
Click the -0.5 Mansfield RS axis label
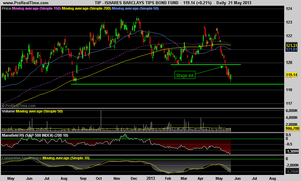pyautogui.click(x=289, y=144)
